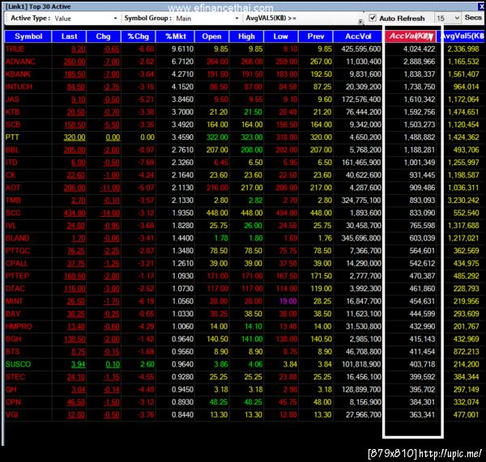The height and width of the screenshot is (462, 486).
Task: Sort by the Last column header
Action: pos(69,36)
